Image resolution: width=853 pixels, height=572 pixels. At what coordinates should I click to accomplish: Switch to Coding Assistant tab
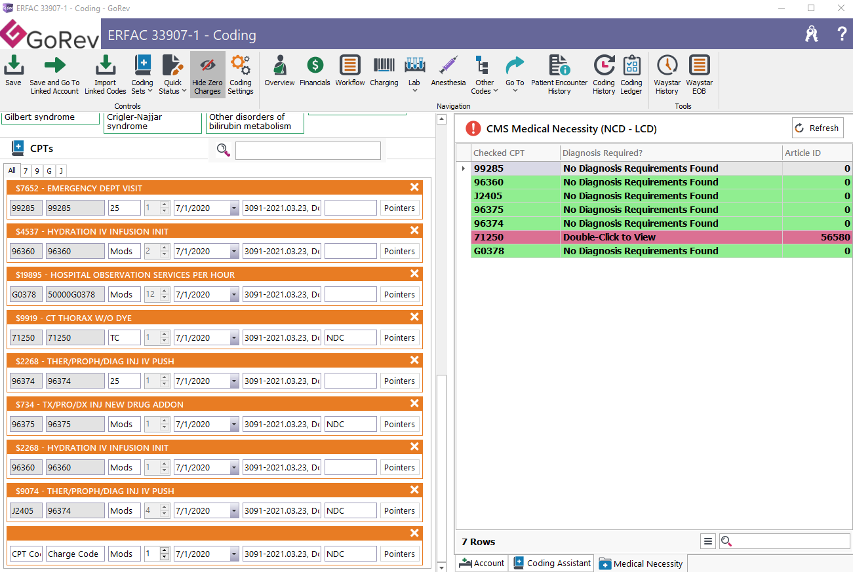tap(551, 563)
